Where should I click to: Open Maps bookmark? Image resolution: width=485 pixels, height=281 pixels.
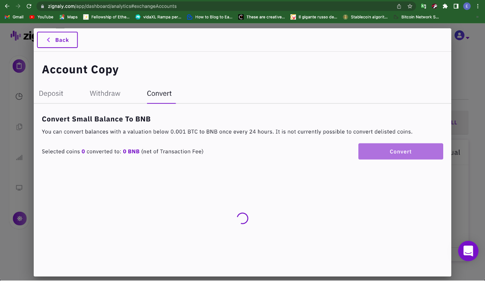pos(68,17)
